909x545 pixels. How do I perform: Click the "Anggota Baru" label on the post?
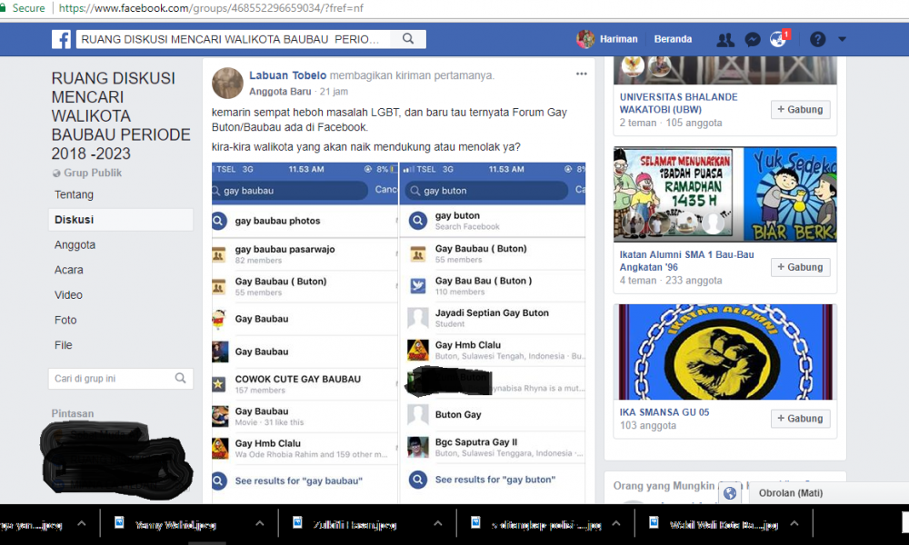[x=280, y=92]
